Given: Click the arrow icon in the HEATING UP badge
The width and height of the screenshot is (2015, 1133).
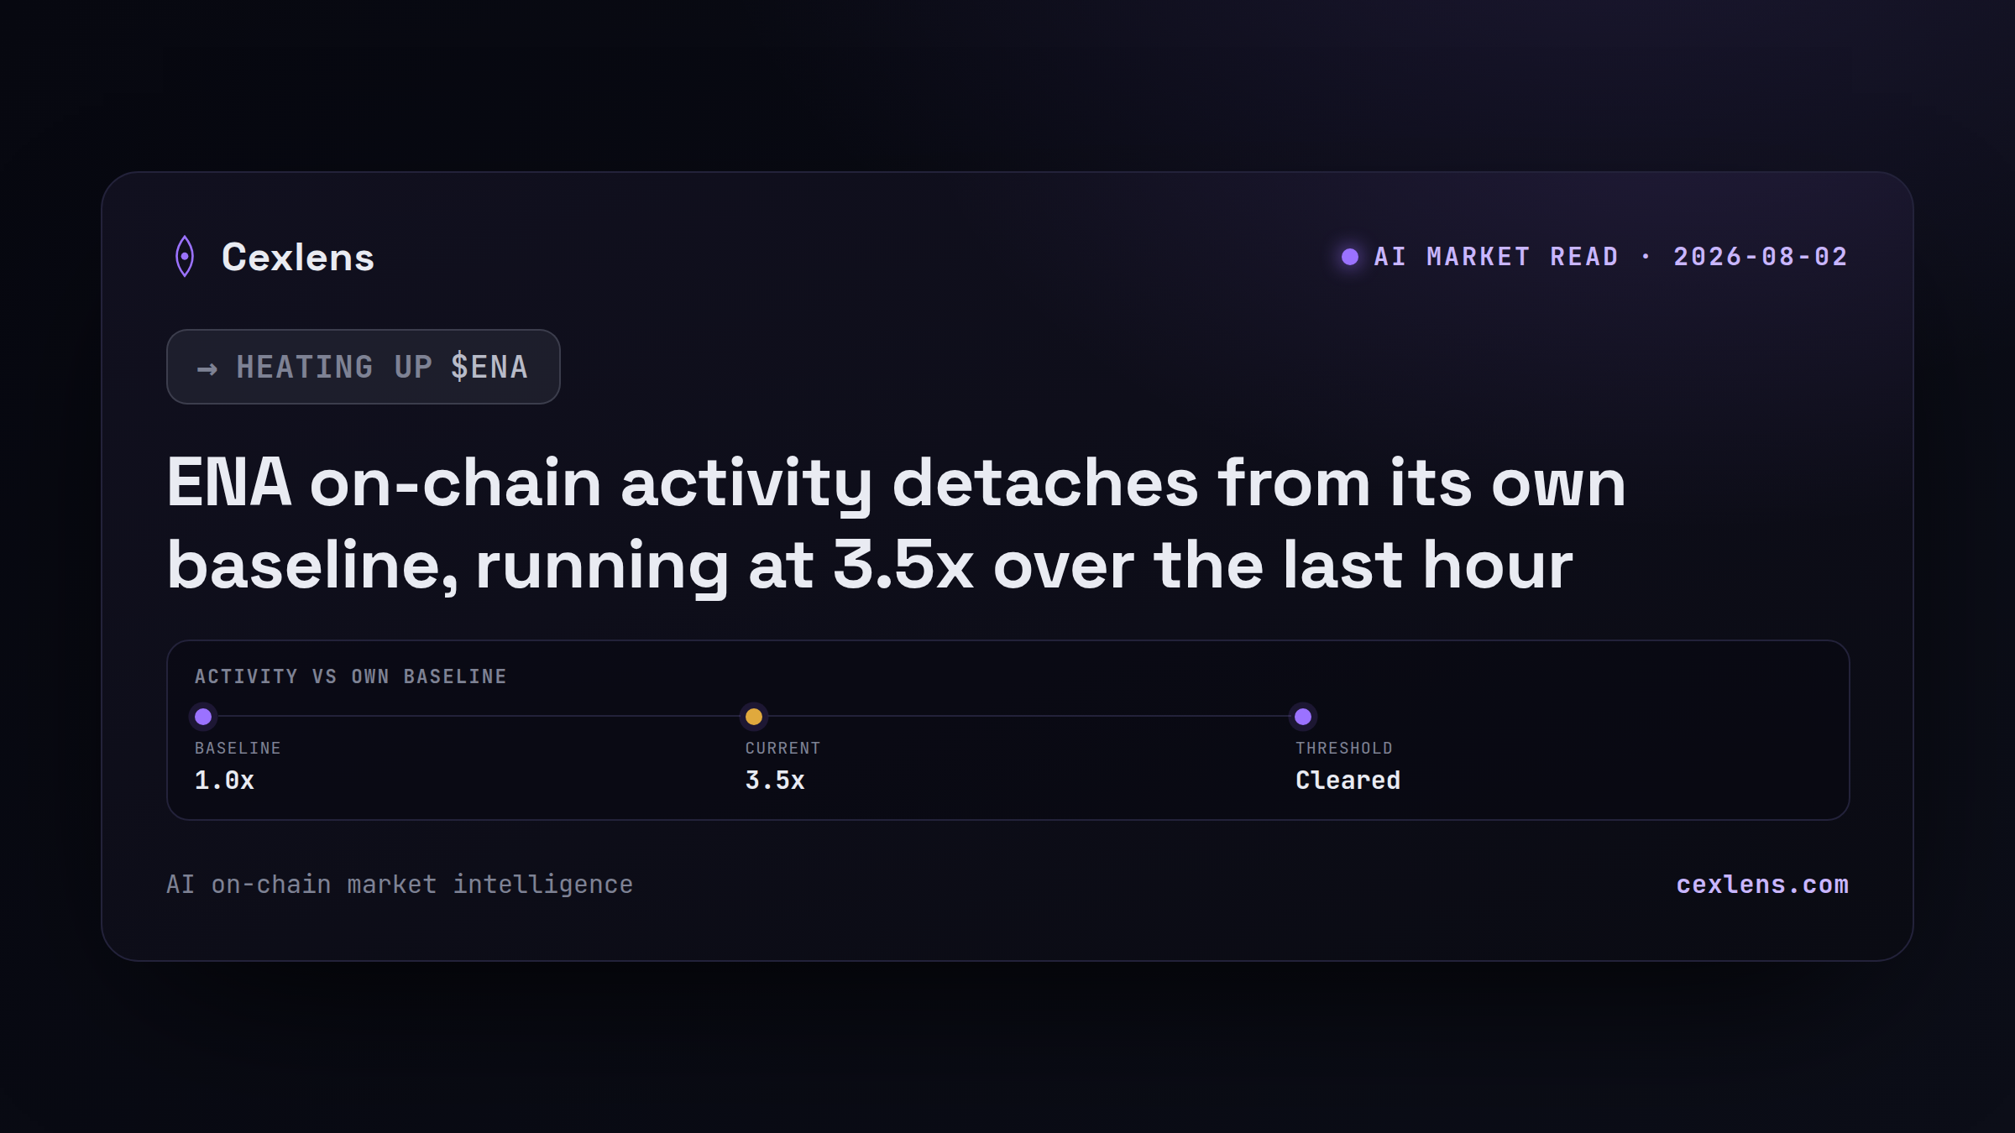Looking at the screenshot, I should click(207, 368).
